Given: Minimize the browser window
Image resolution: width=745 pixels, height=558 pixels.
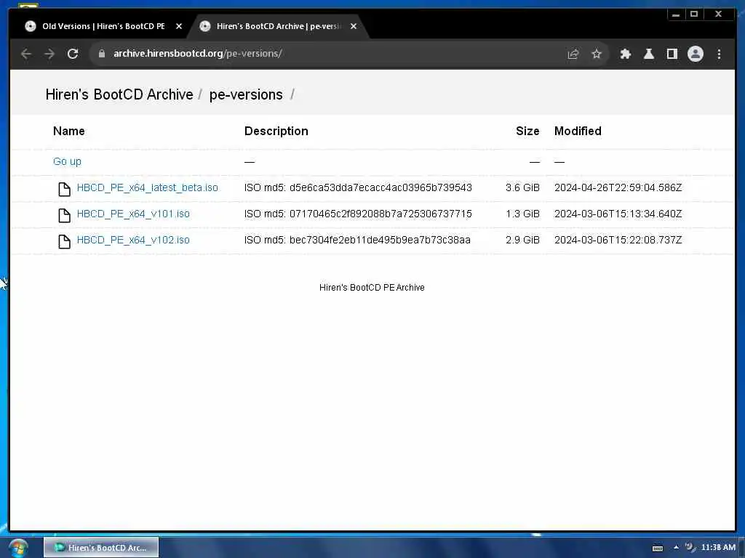Looking at the screenshot, I should coord(676,15).
